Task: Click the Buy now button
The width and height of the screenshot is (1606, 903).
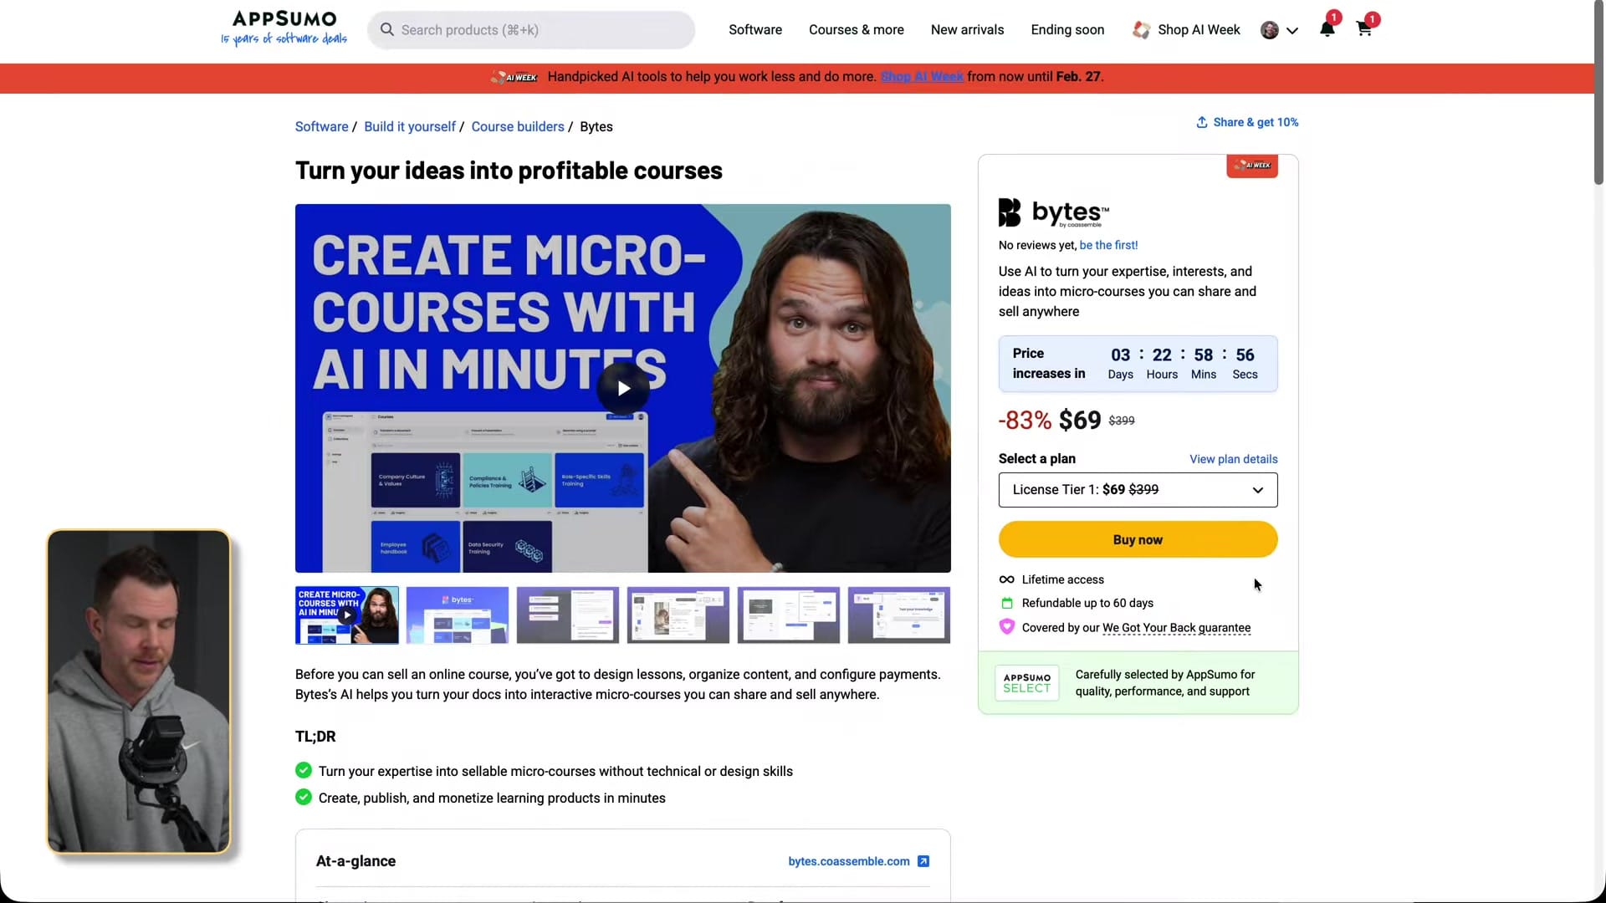Action: 1138,540
